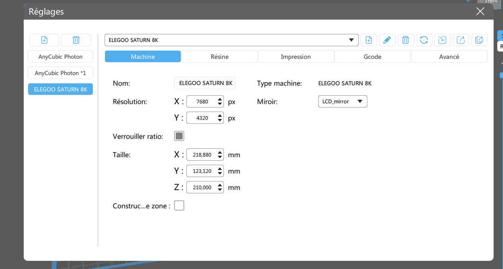
Task: Click the Taille label
Action: pyautogui.click(x=121, y=155)
